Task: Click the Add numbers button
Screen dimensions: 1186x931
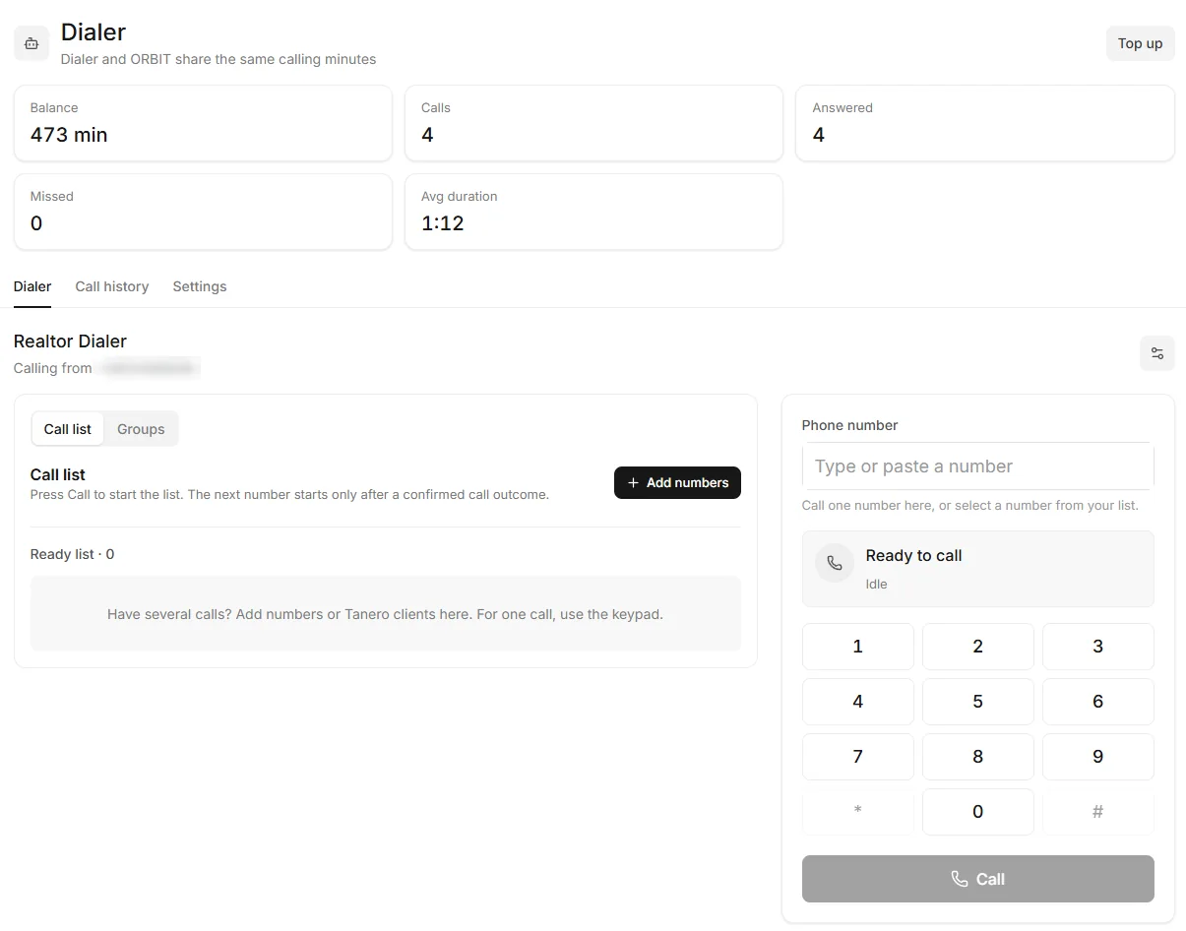Action: click(x=677, y=482)
